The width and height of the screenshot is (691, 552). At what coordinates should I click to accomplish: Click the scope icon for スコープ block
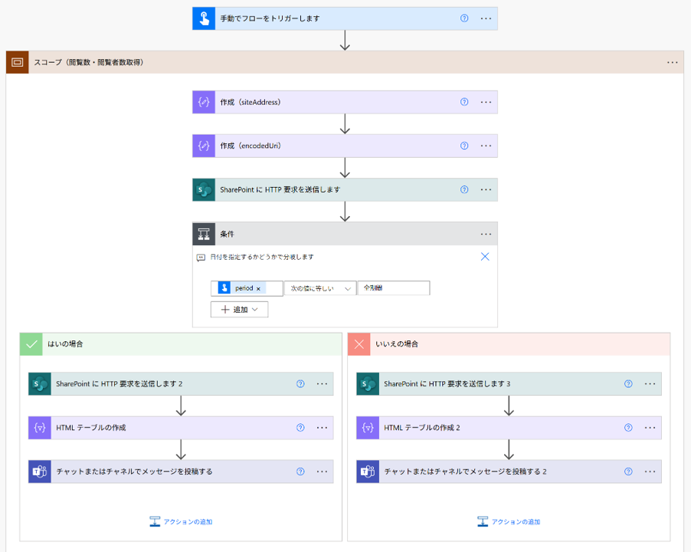click(x=18, y=62)
